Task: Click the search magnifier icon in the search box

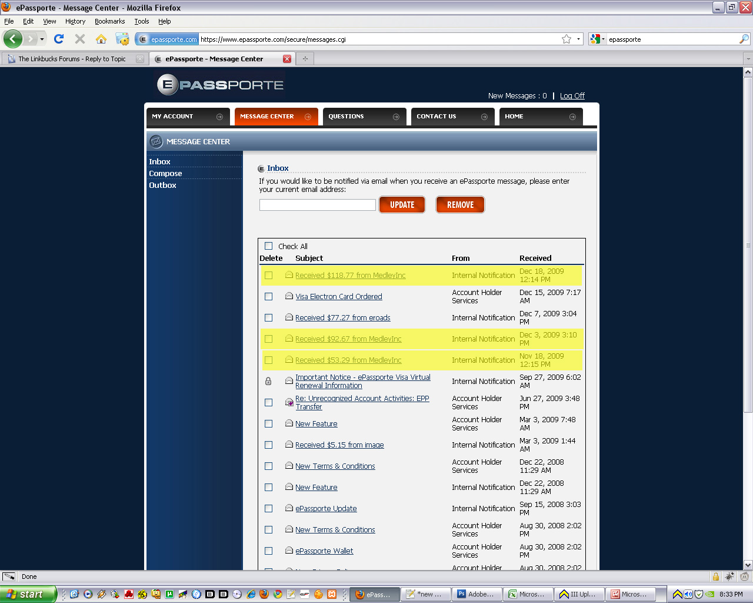Action: pos(744,39)
